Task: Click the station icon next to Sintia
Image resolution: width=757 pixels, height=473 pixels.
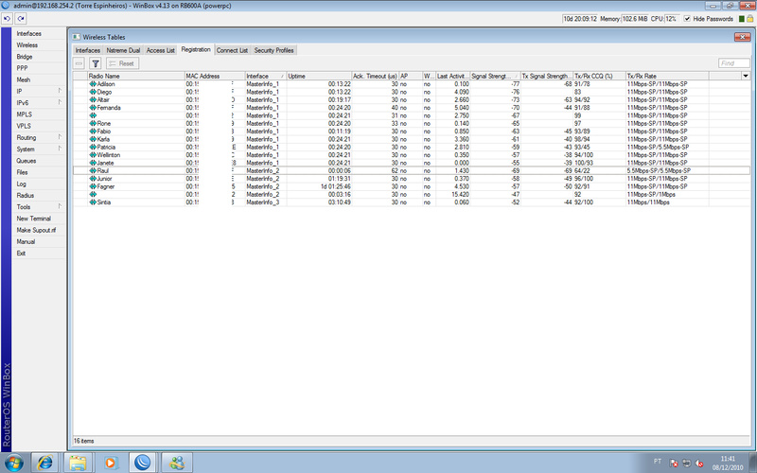Action: pos(93,202)
